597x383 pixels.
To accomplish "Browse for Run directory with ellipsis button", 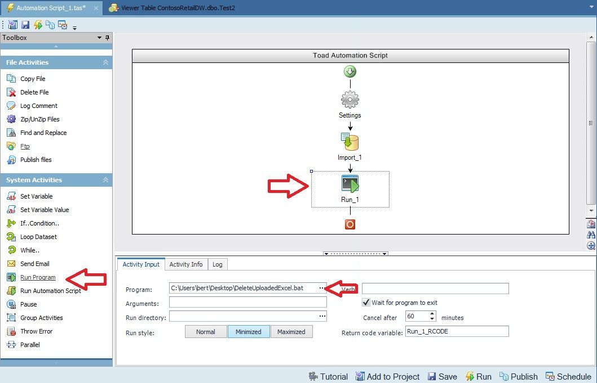I will (x=322, y=316).
